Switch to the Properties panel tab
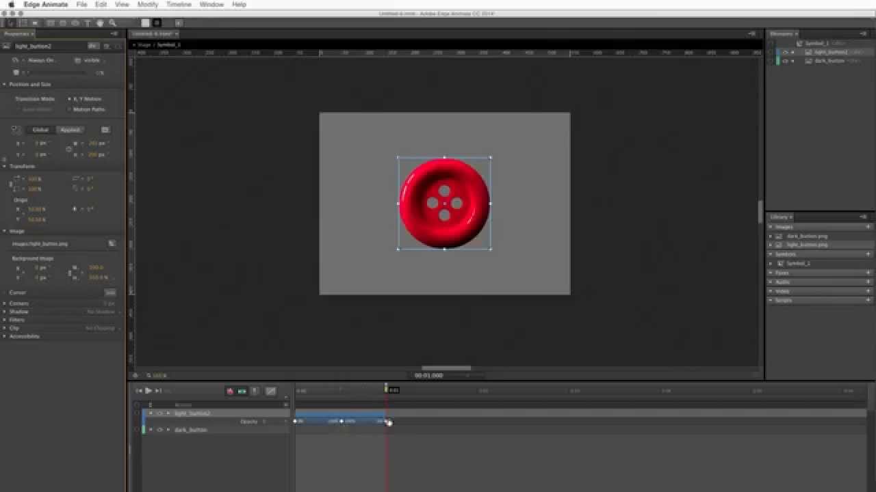 coord(16,33)
